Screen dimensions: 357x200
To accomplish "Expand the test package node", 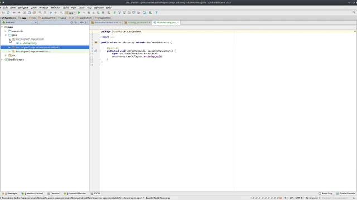I will click(x=9, y=52).
